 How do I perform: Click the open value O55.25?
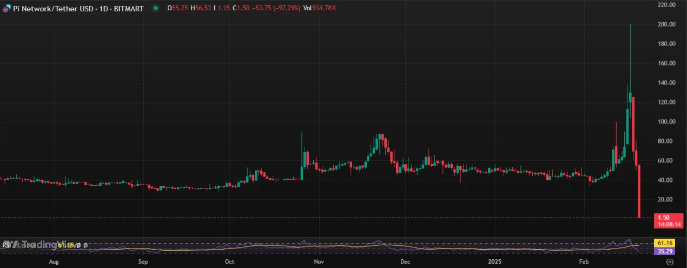coord(178,9)
